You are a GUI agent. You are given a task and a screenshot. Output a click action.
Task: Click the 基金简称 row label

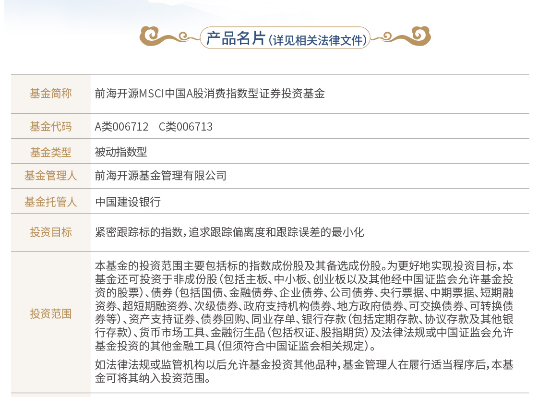tap(51, 94)
